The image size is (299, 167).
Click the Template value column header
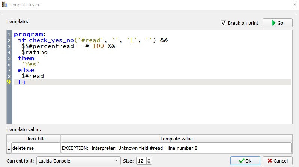tap(176, 139)
